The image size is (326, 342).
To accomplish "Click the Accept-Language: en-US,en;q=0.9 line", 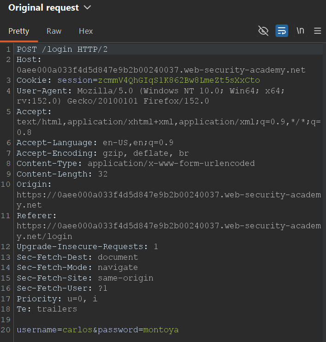I will tap(95, 143).
